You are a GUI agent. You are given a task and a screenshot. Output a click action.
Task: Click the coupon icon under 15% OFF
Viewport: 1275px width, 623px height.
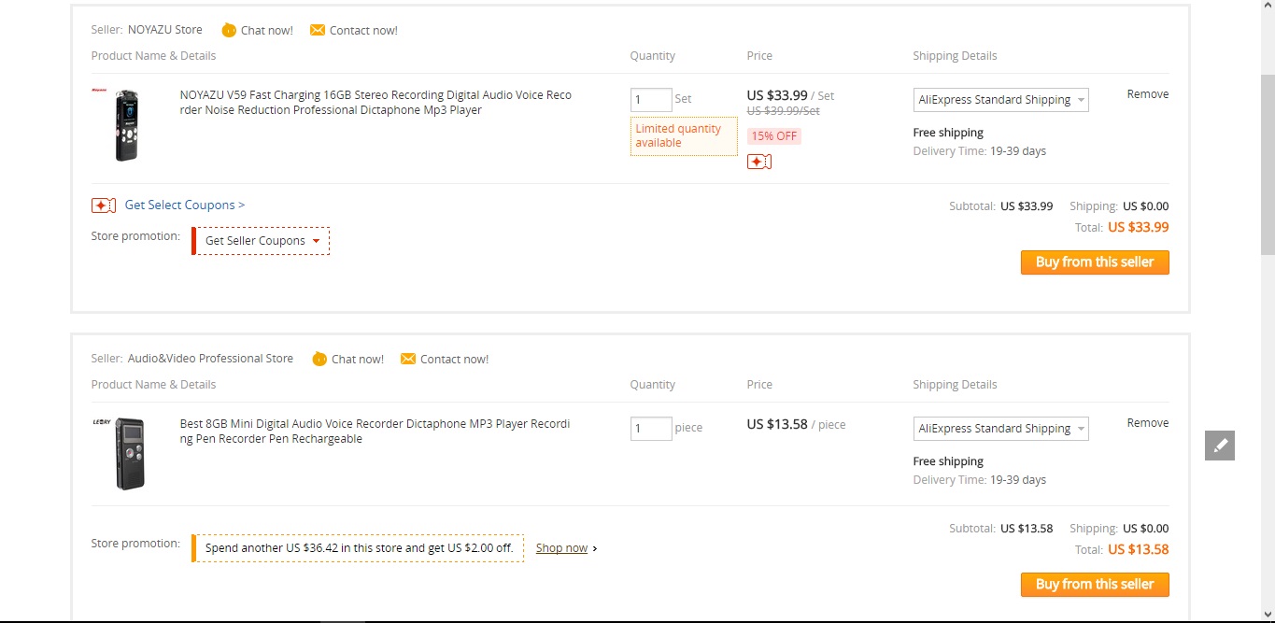759,163
